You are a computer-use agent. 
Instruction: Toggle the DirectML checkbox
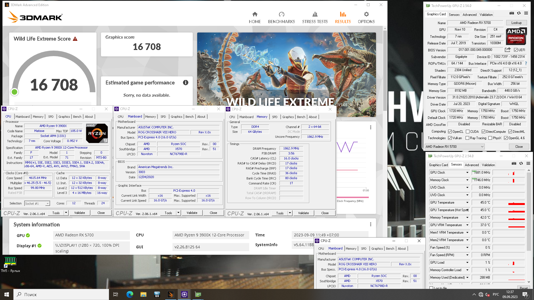(510, 132)
